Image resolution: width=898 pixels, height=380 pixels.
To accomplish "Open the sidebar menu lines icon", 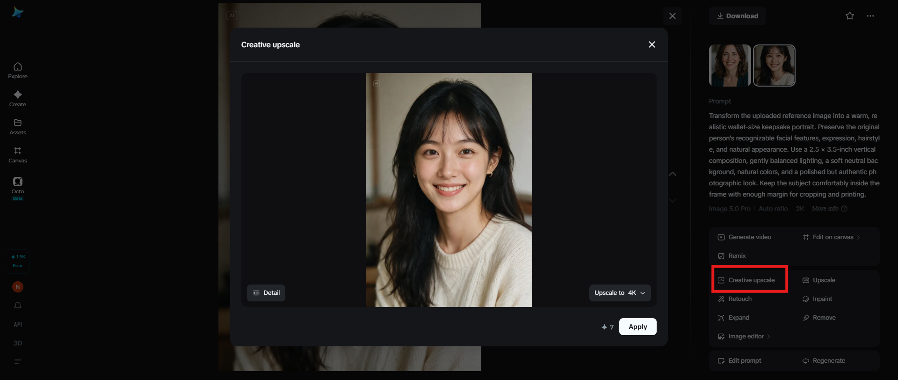I will click(x=18, y=362).
